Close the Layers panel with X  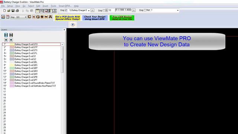click(64, 30)
